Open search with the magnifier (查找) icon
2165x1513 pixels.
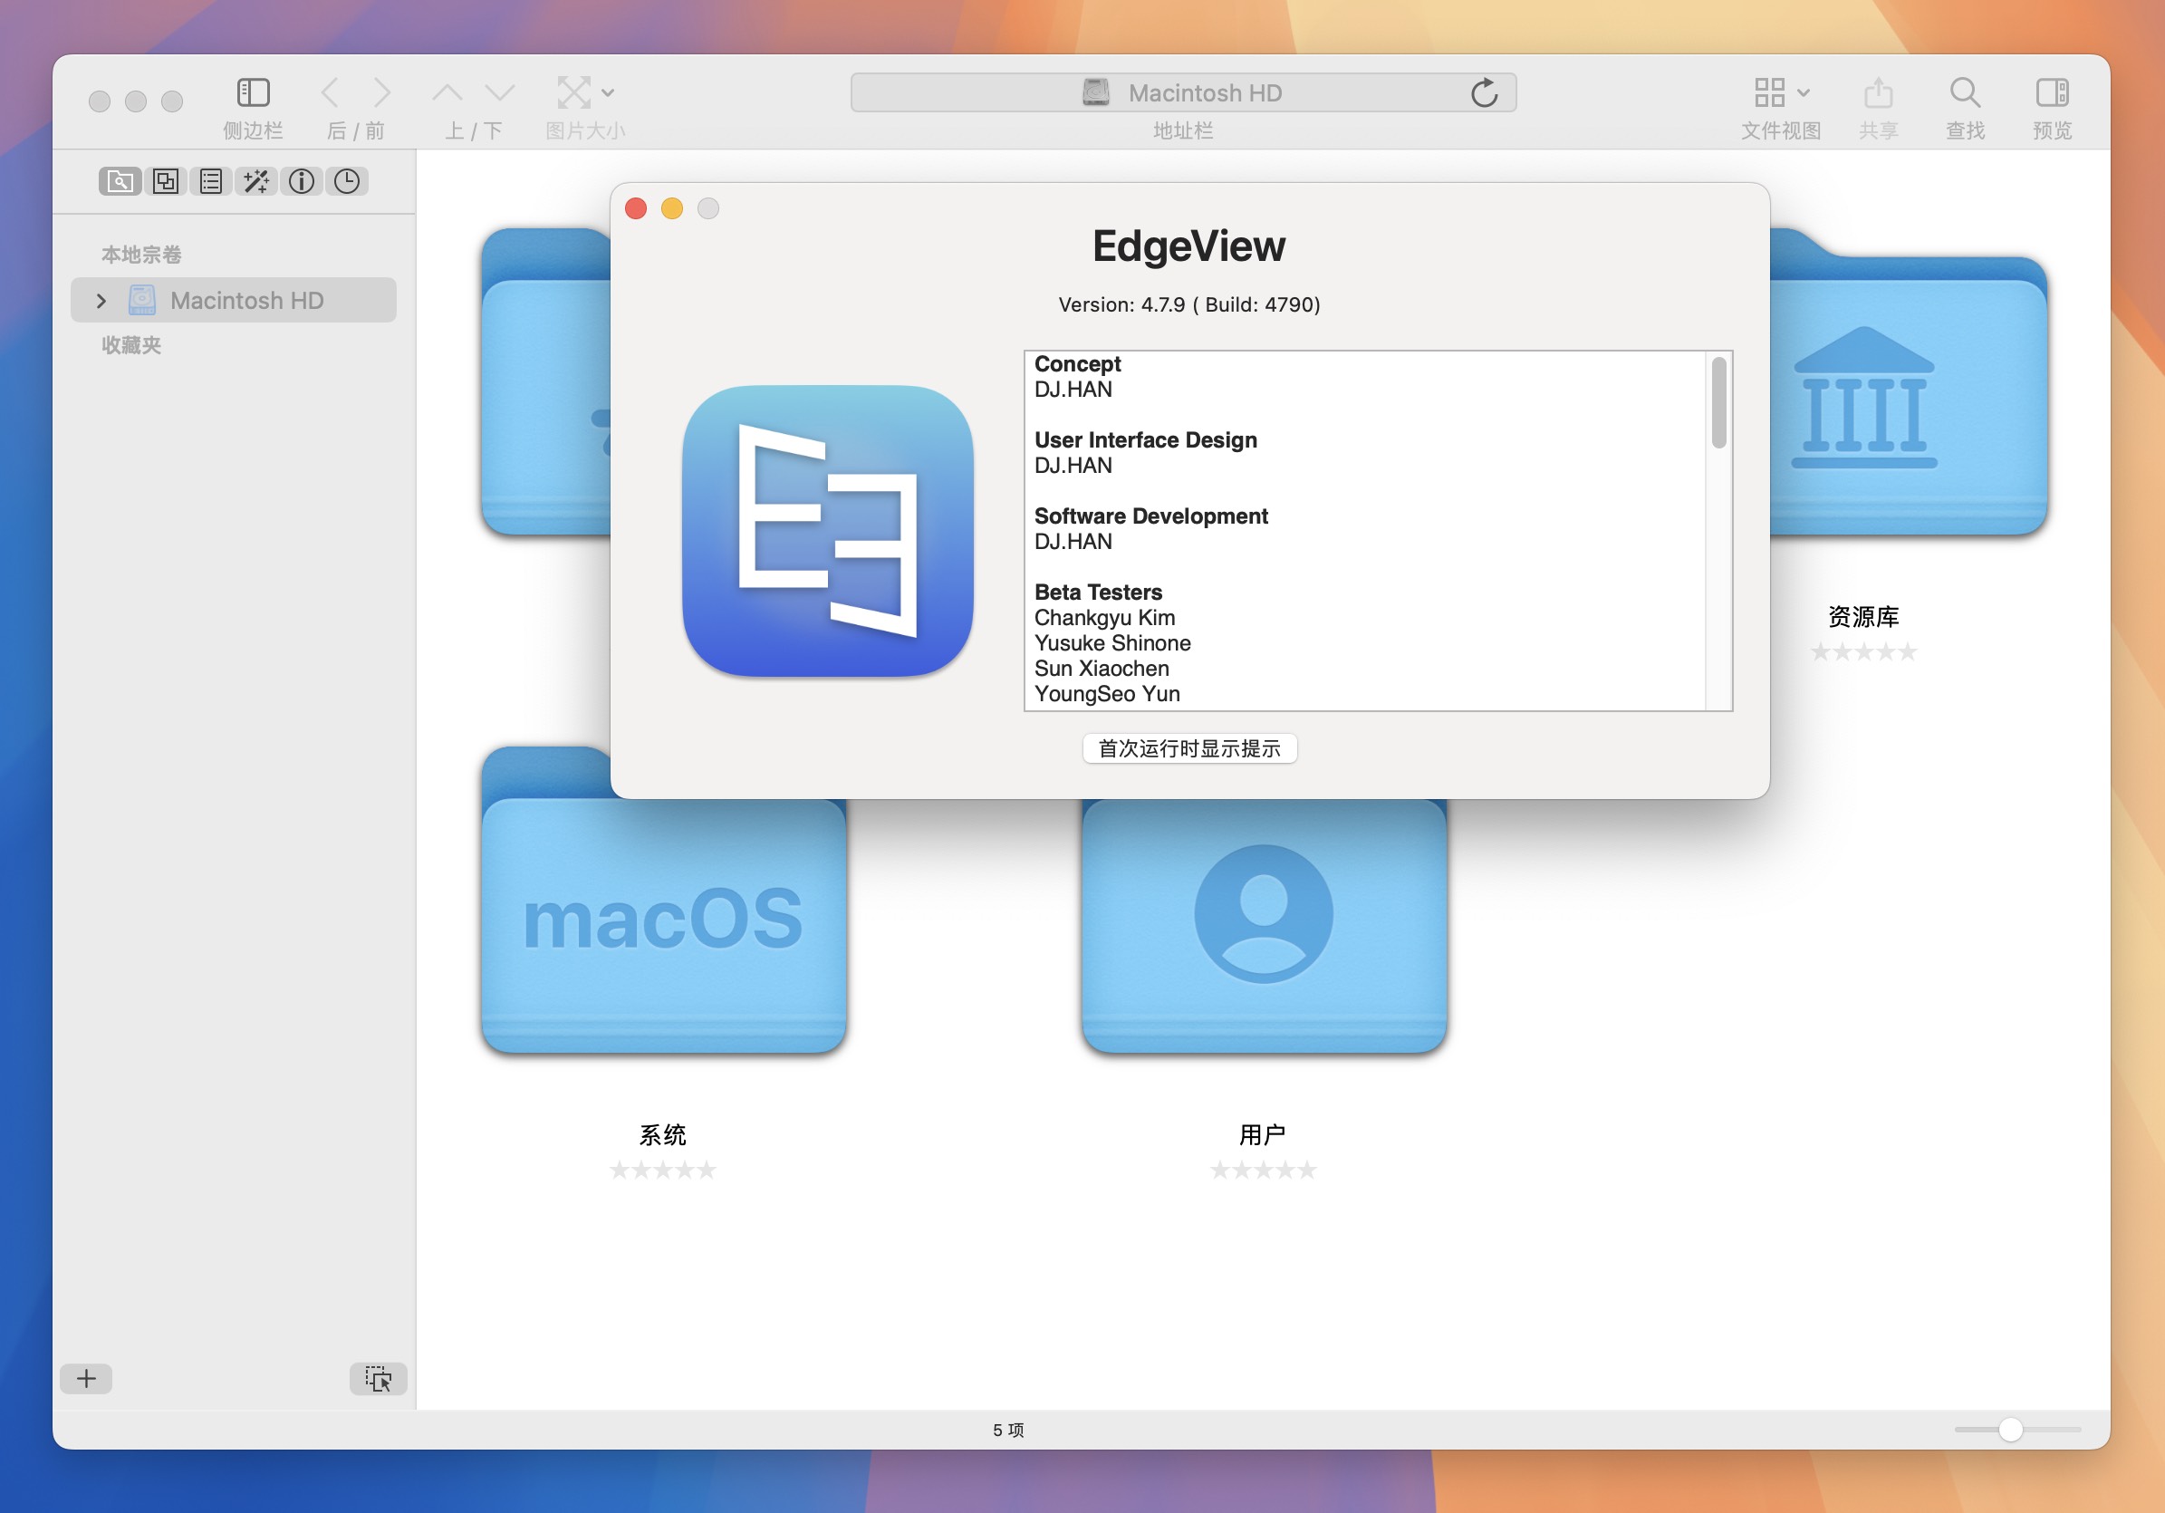(x=1965, y=92)
